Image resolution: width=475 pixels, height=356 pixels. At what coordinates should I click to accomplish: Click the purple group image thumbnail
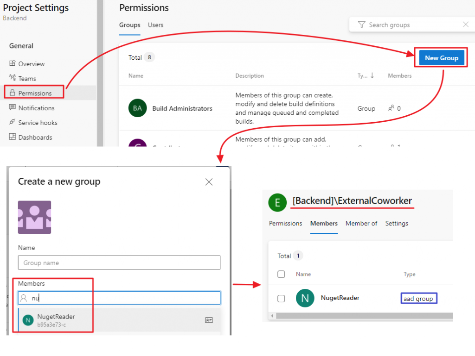[34, 217]
